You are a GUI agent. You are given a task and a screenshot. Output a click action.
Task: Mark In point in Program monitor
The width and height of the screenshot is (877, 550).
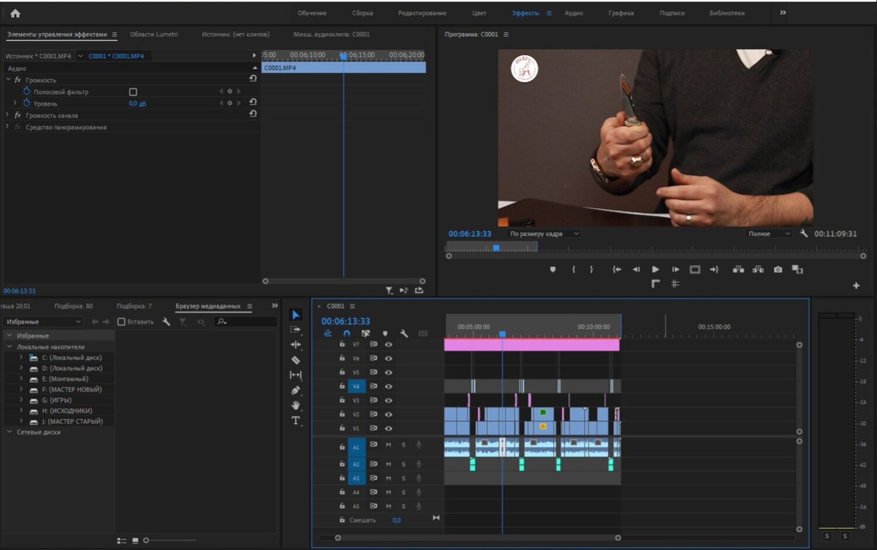[x=574, y=269]
